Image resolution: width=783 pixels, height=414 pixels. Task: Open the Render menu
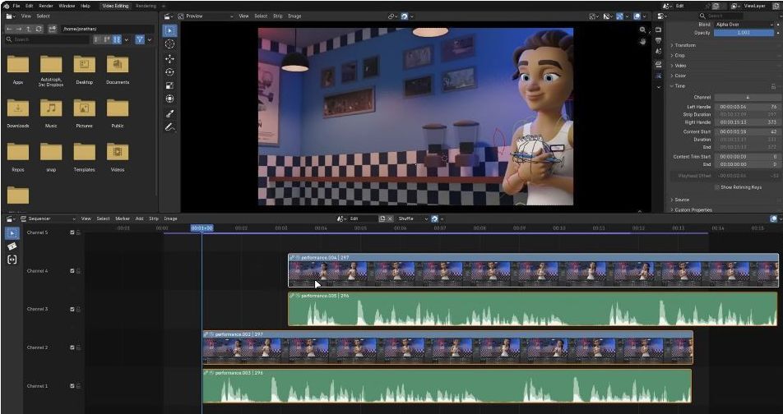46,6
